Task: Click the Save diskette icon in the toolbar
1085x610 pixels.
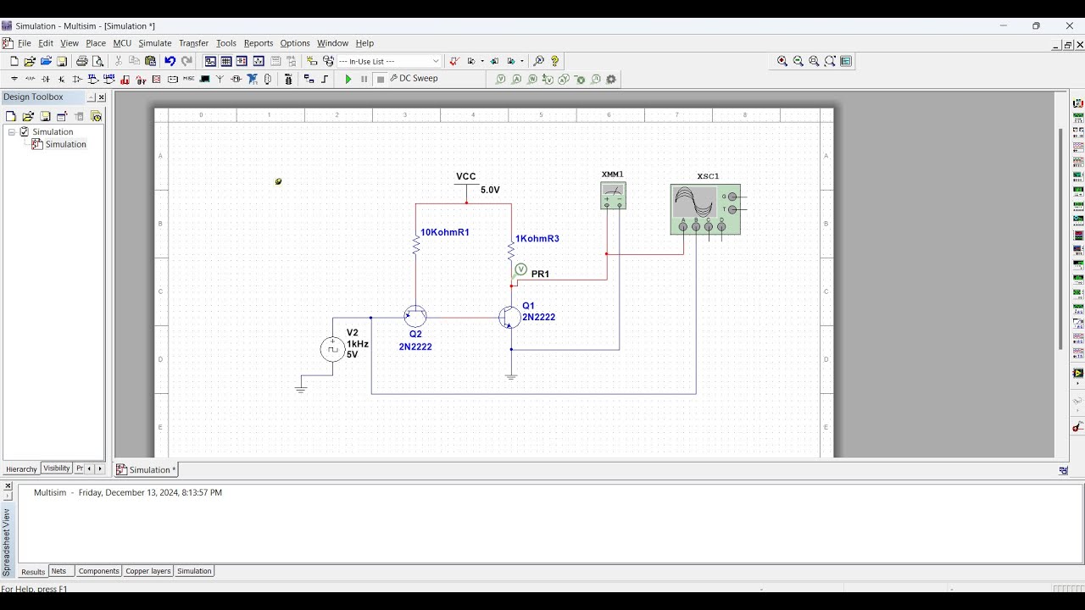Action: tap(62, 61)
